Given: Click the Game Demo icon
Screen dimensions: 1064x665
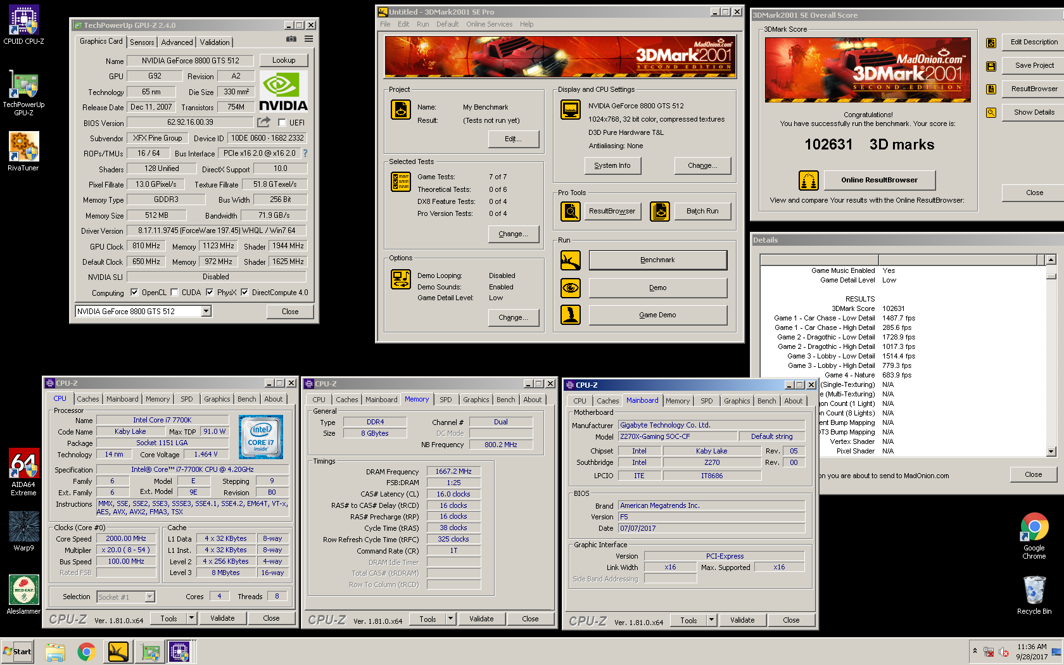Looking at the screenshot, I should click(x=571, y=315).
